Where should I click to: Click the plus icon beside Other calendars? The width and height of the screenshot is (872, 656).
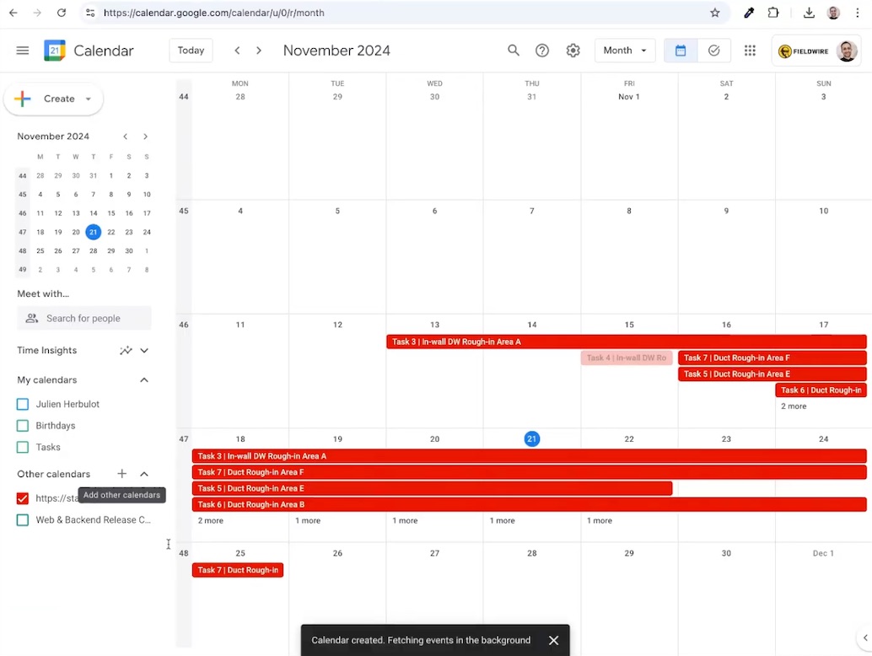122,474
